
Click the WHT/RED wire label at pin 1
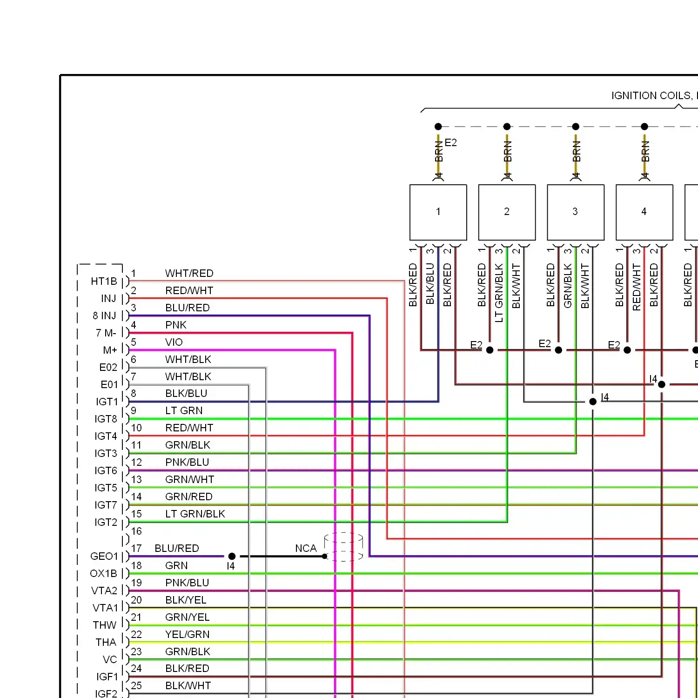click(189, 274)
